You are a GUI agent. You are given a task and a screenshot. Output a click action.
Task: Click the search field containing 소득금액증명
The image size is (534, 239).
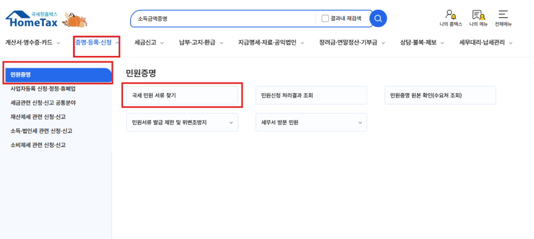pos(224,19)
